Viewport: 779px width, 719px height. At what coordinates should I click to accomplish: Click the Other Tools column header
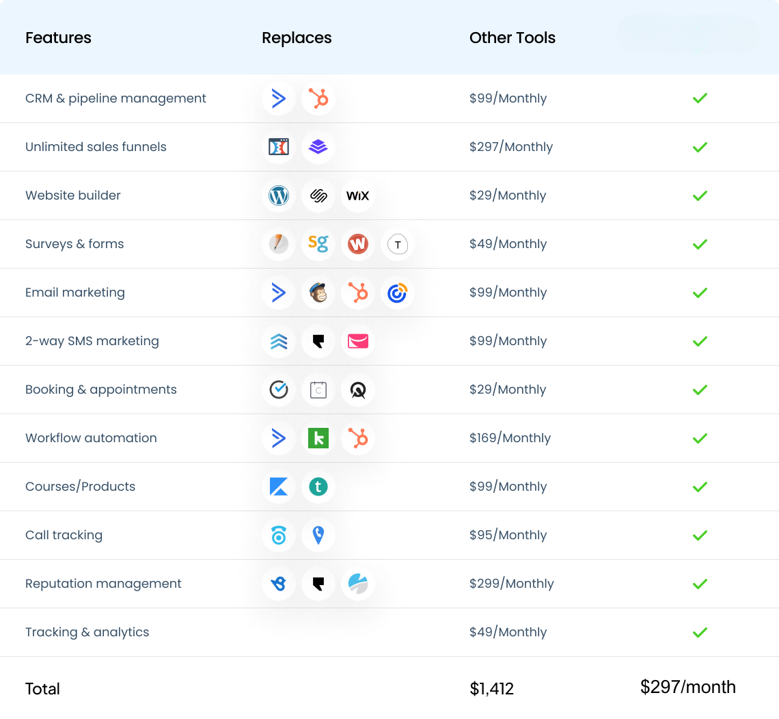pyautogui.click(x=512, y=38)
